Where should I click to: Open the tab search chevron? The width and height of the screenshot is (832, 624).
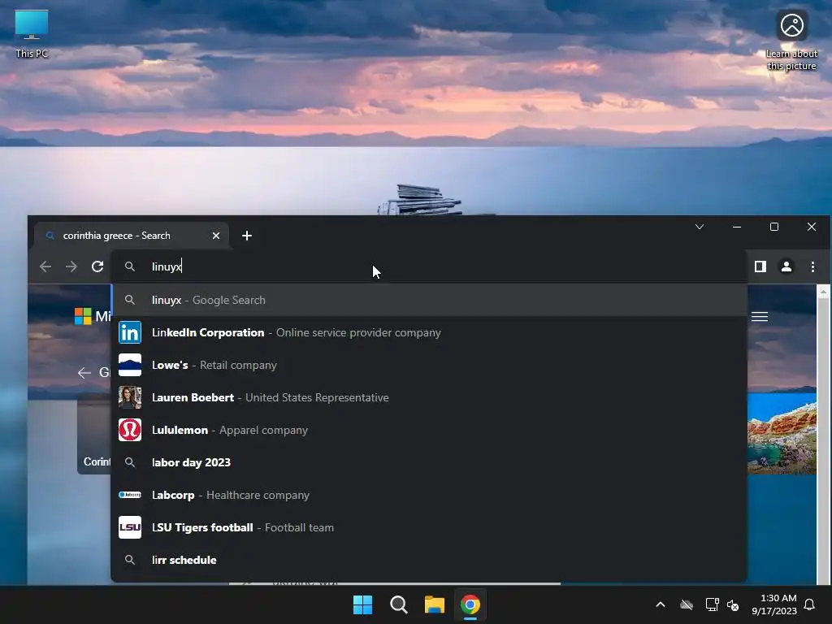tap(700, 227)
